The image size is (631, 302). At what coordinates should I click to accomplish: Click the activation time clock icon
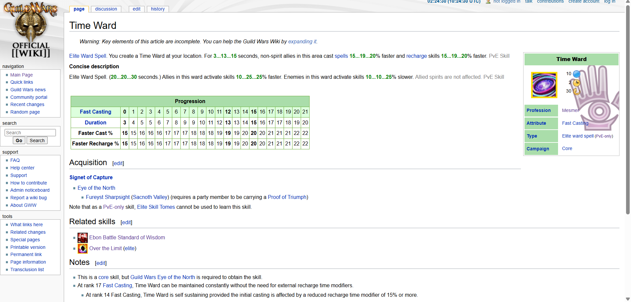(x=576, y=83)
